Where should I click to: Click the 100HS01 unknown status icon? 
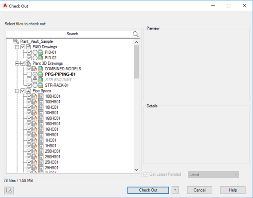click(35, 102)
